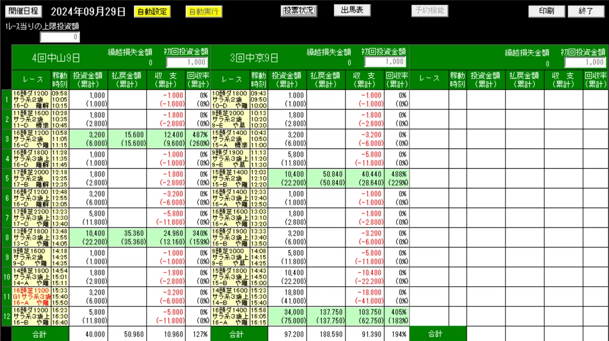The image size is (609, 341).
Task: Click the Nakayama total return rate 127%
Action: coord(200,334)
